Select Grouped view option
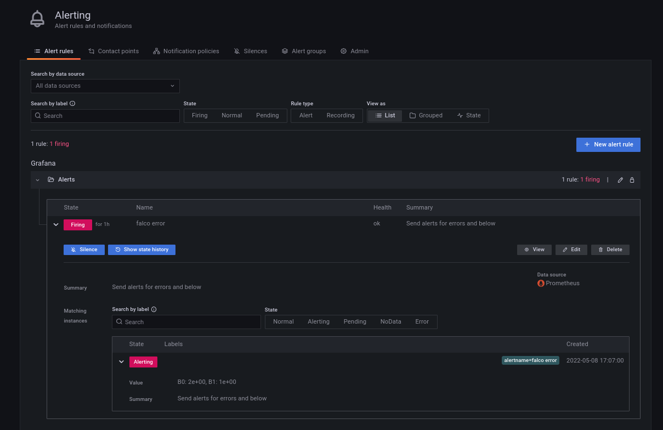663x430 pixels. (x=426, y=116)
